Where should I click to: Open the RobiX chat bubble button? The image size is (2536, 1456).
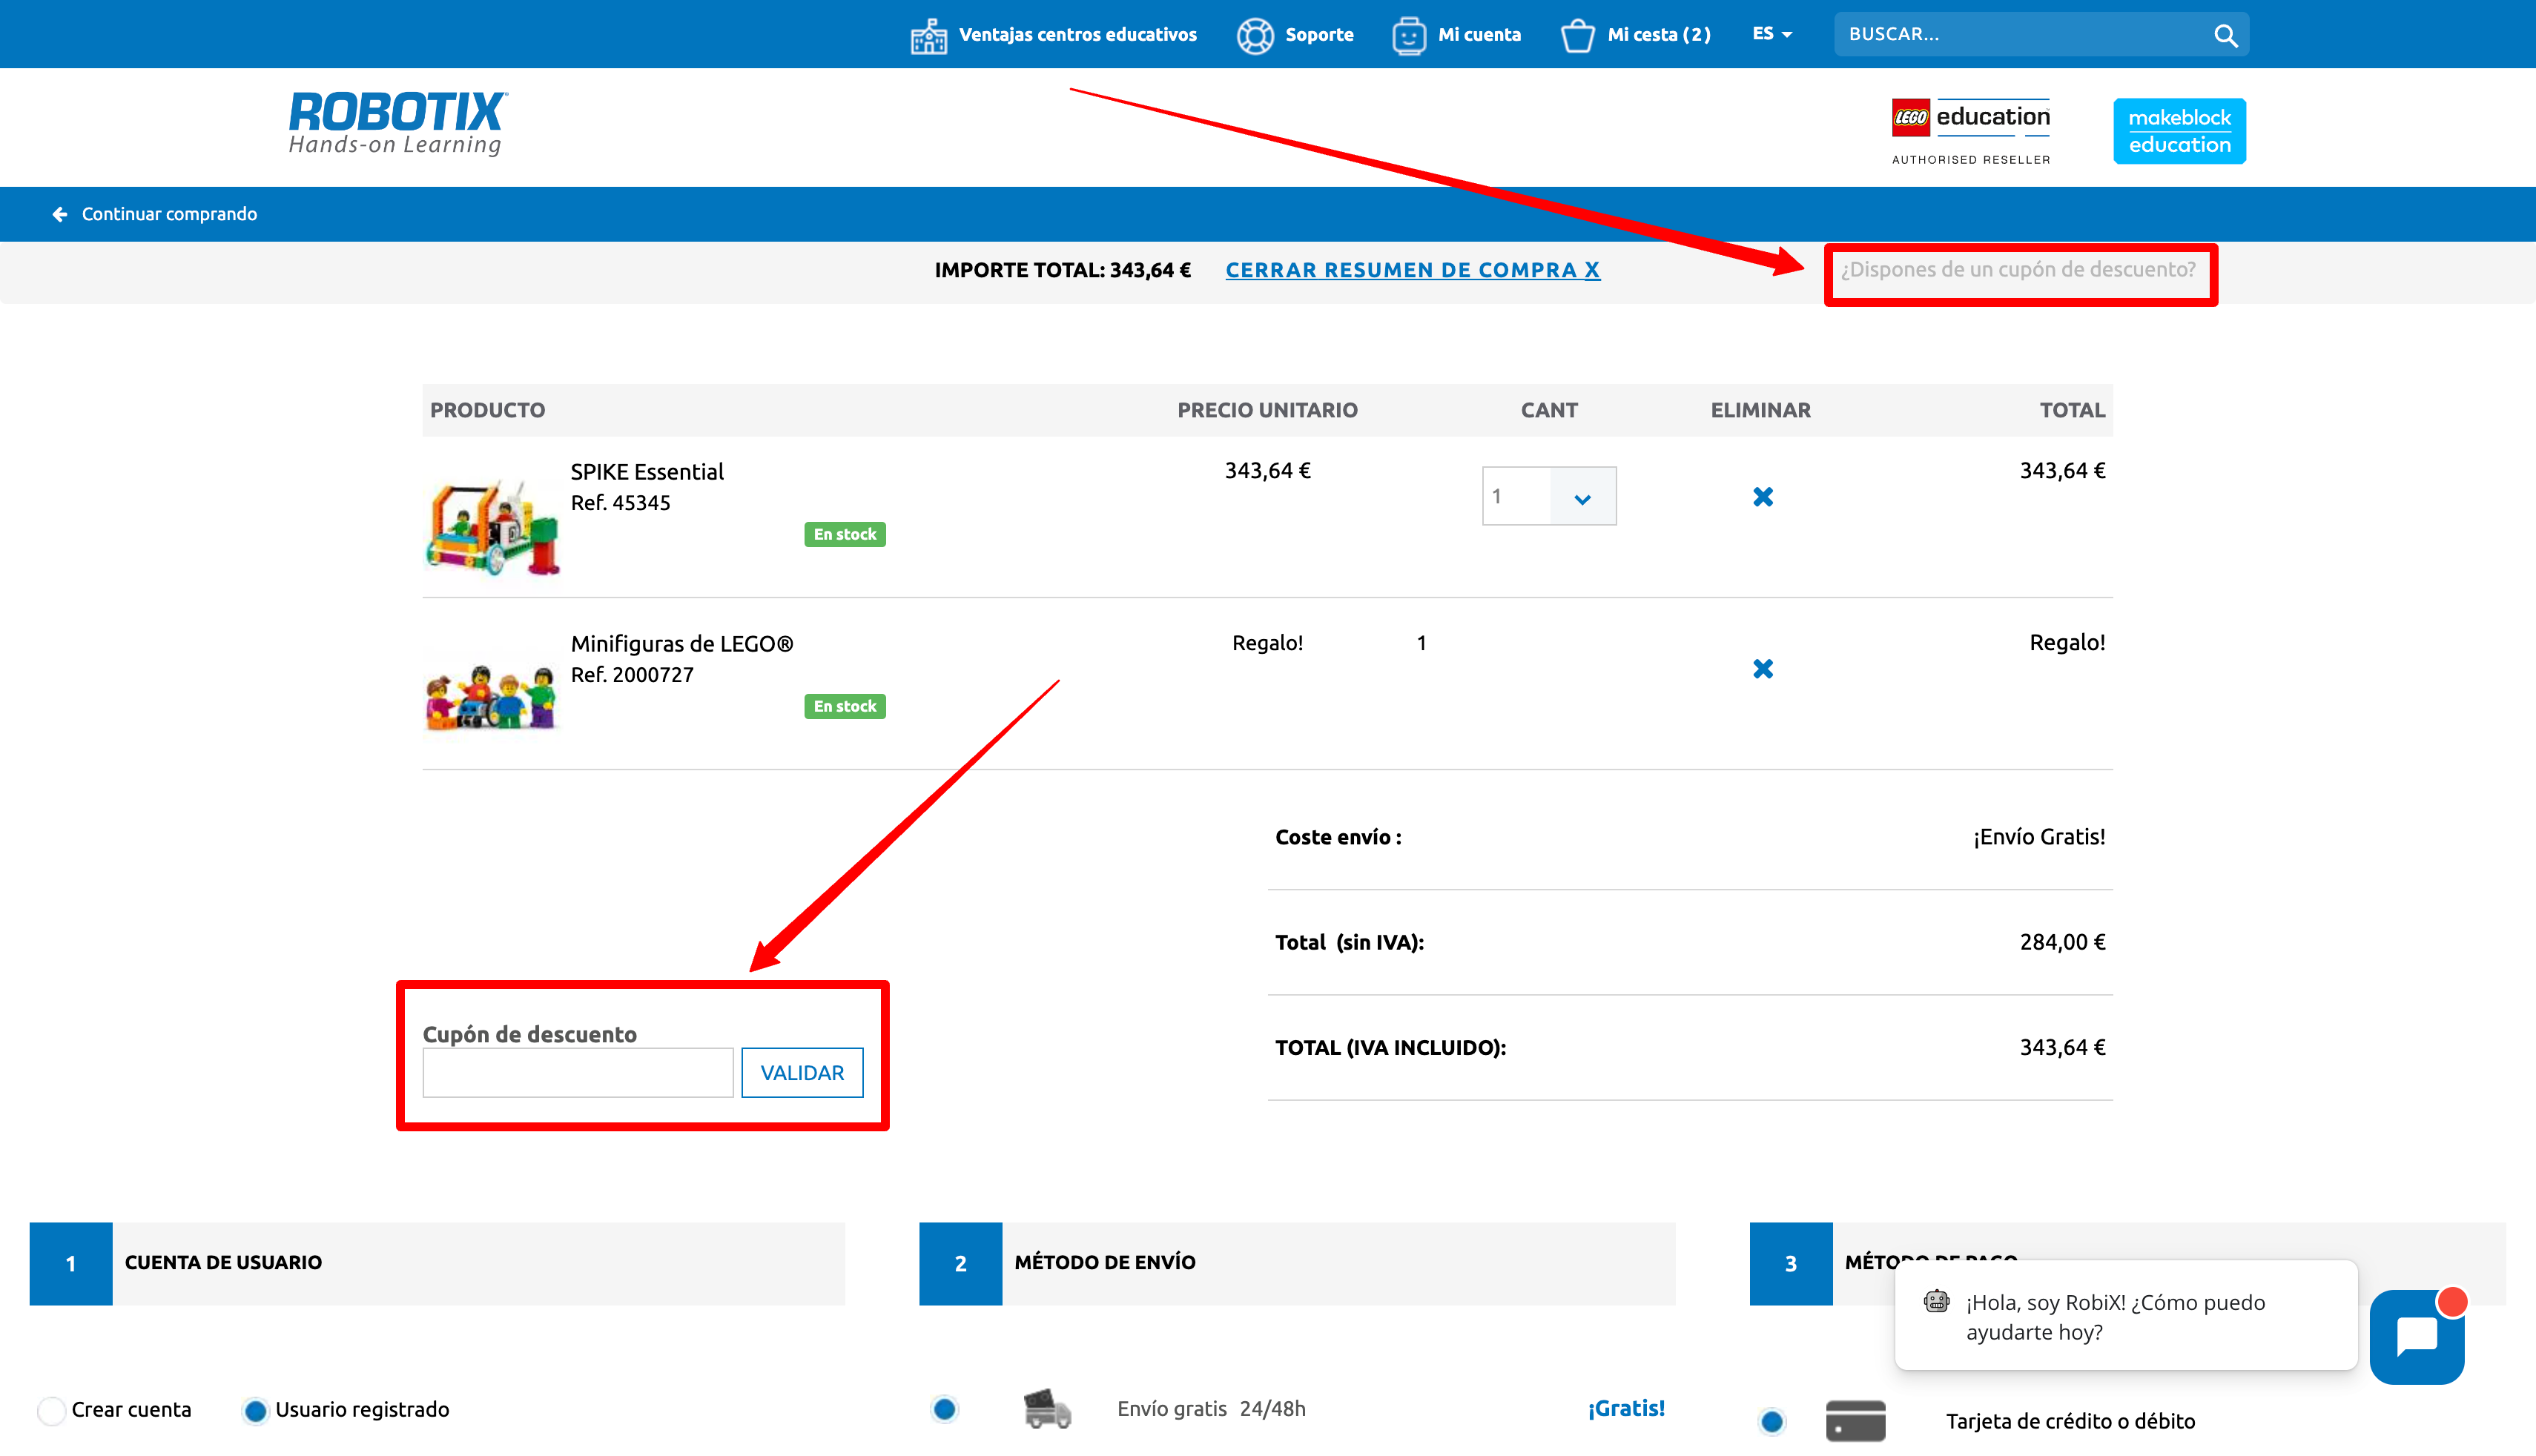[2417, 1337]
